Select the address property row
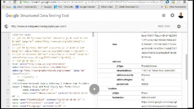This screenshot has width=194, height=109. [x=139, y=61]
